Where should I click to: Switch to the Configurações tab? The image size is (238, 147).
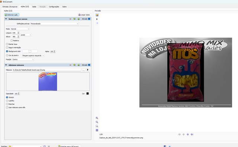pyautogui.click(x=54, y=7)
